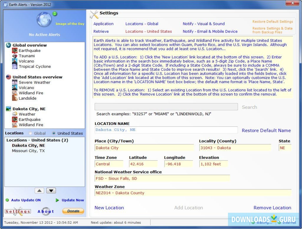Screen dimensions: 302x229
Task: Click the Severe Weather icon
Action: 15,82
